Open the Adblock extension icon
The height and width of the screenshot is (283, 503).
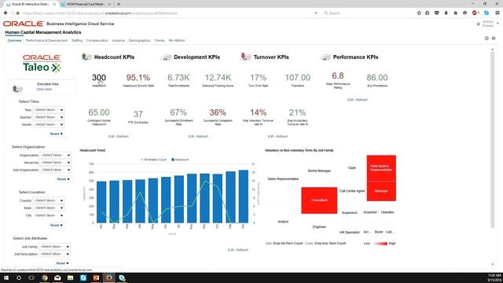[x=475, y=13]
